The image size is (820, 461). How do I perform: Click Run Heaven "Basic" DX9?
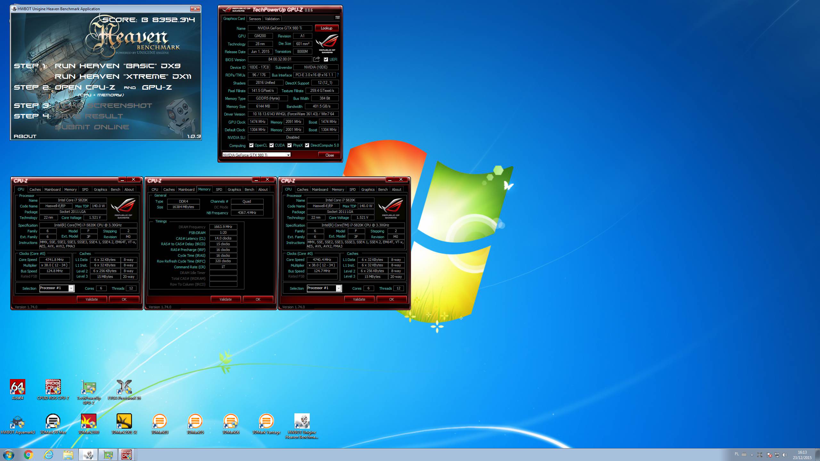click(118, 66)
